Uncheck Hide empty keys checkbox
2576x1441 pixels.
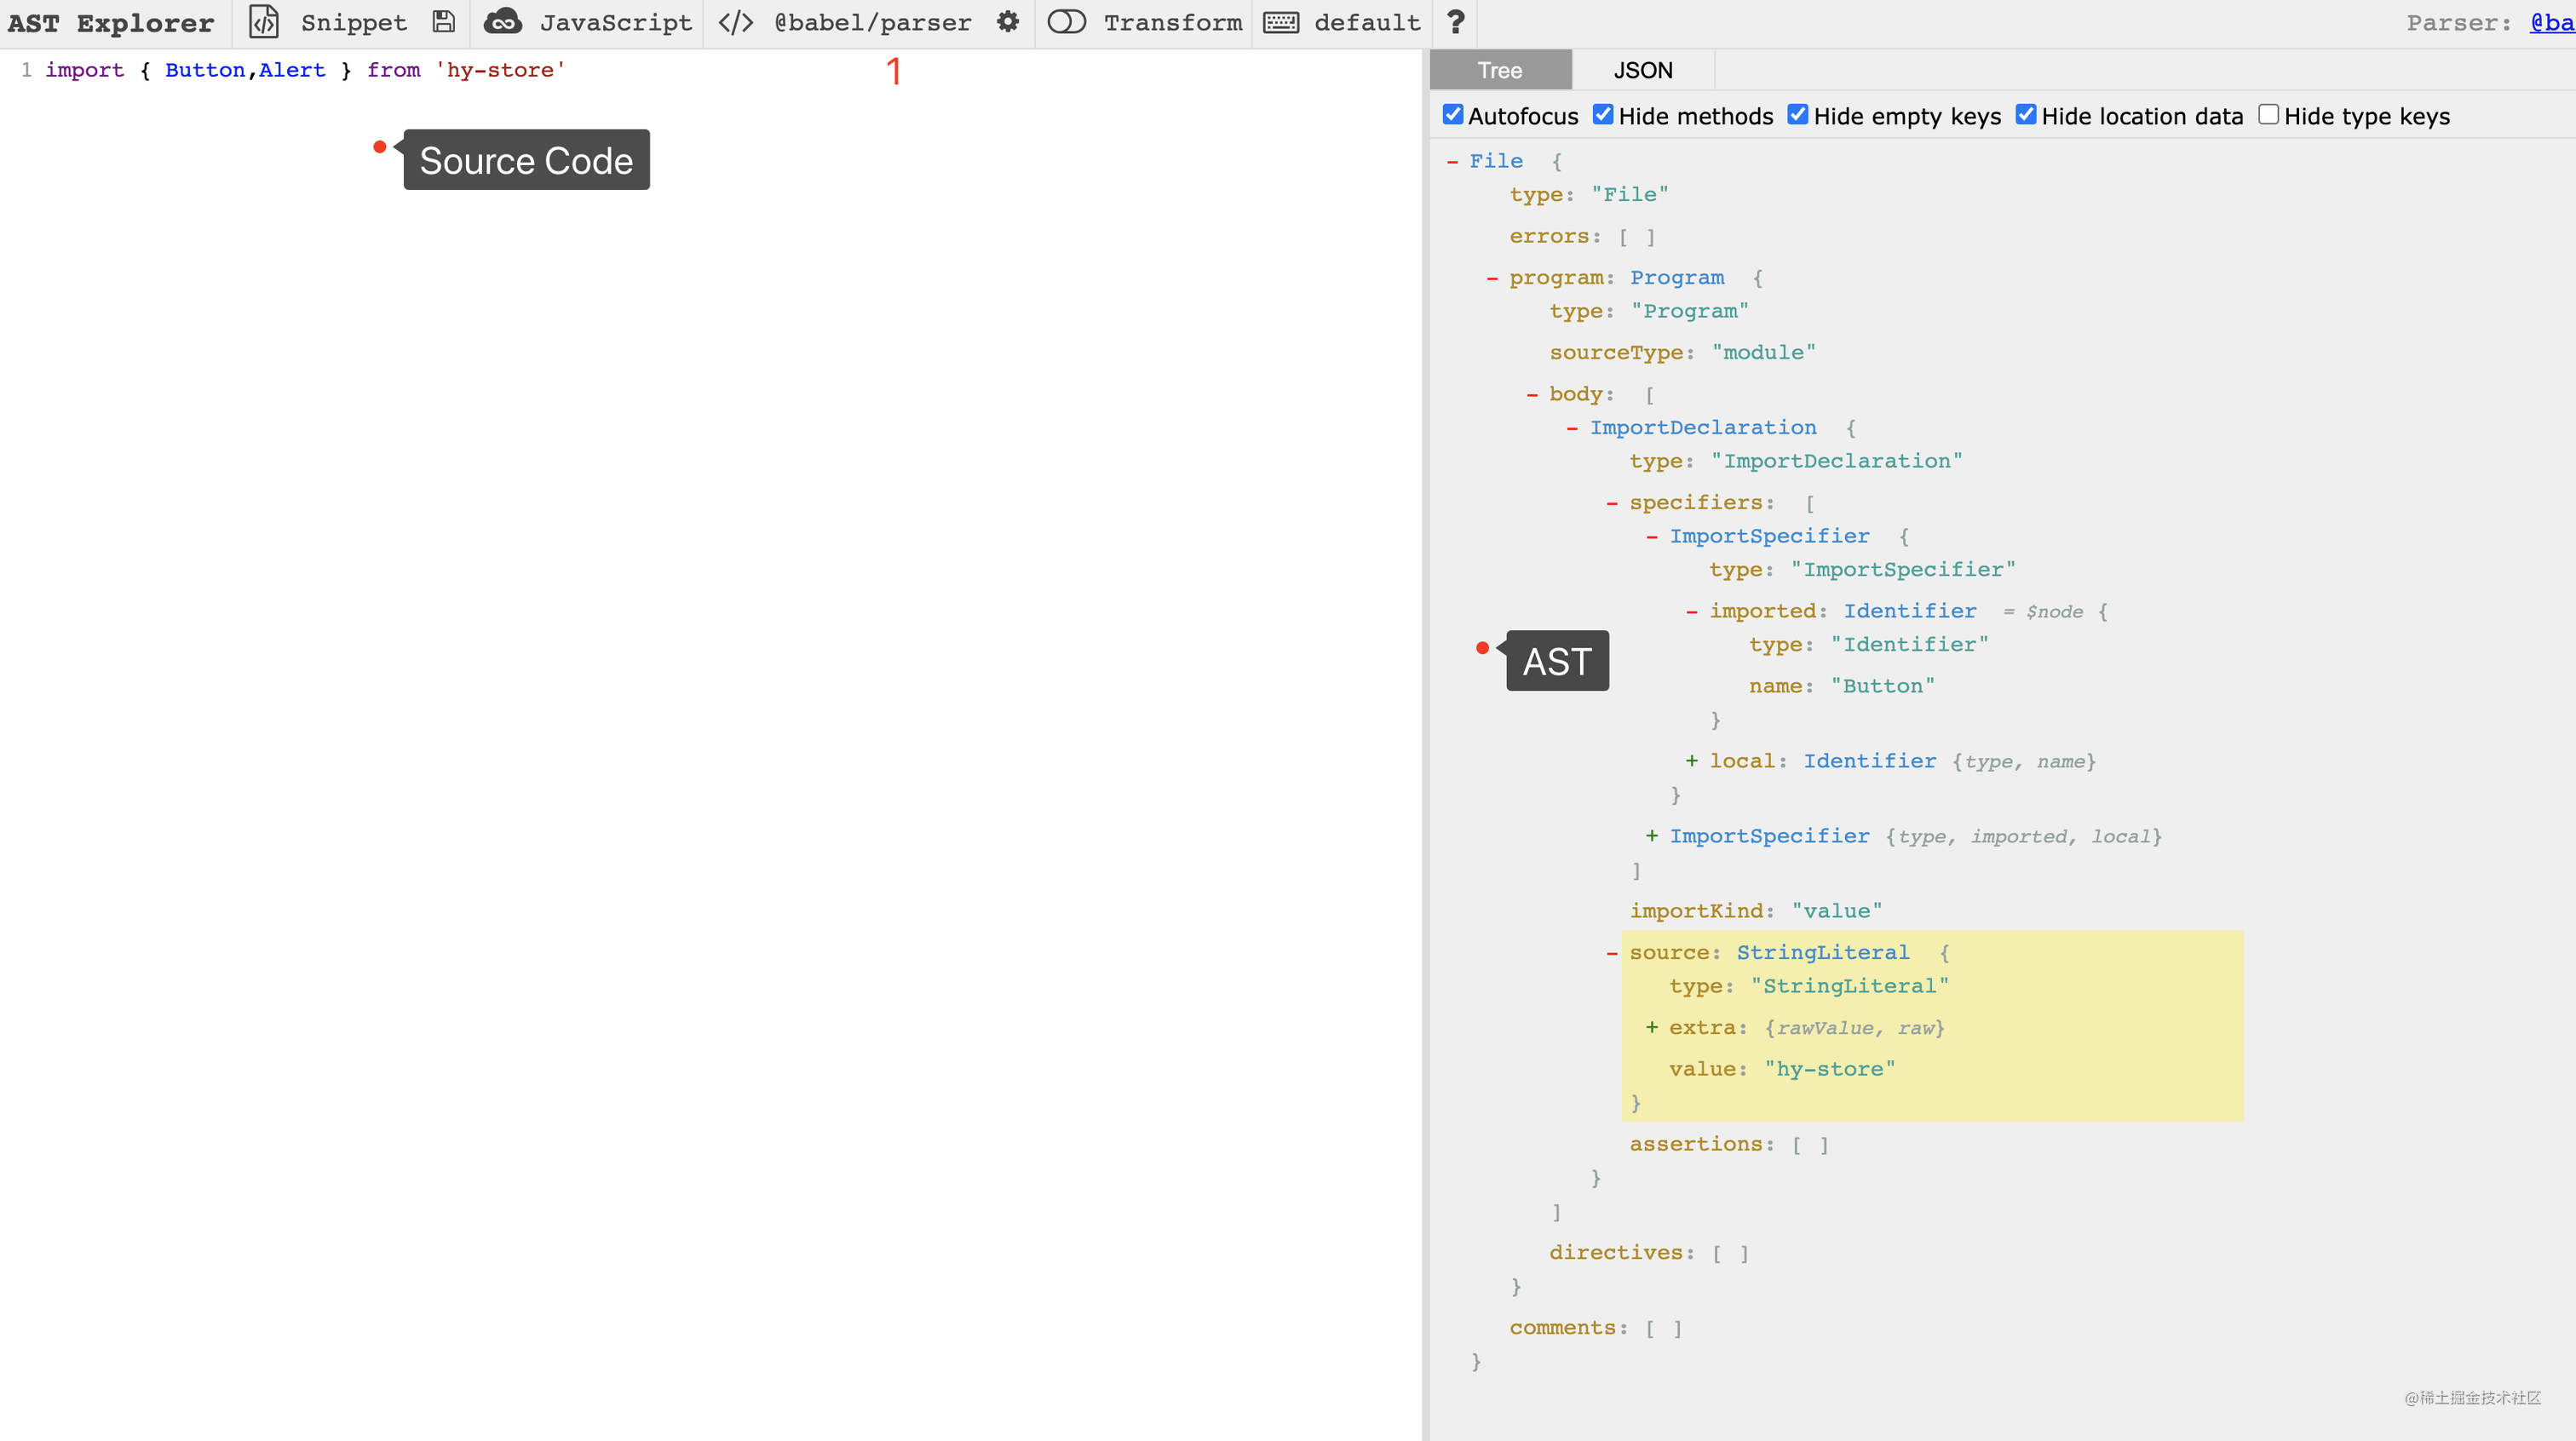pos(1798,115)
